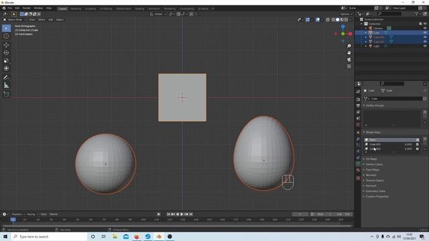Switch to the Modeling workspace tab
The width and height of the screenshot is (429, 241).
click(x=76, y=9)
